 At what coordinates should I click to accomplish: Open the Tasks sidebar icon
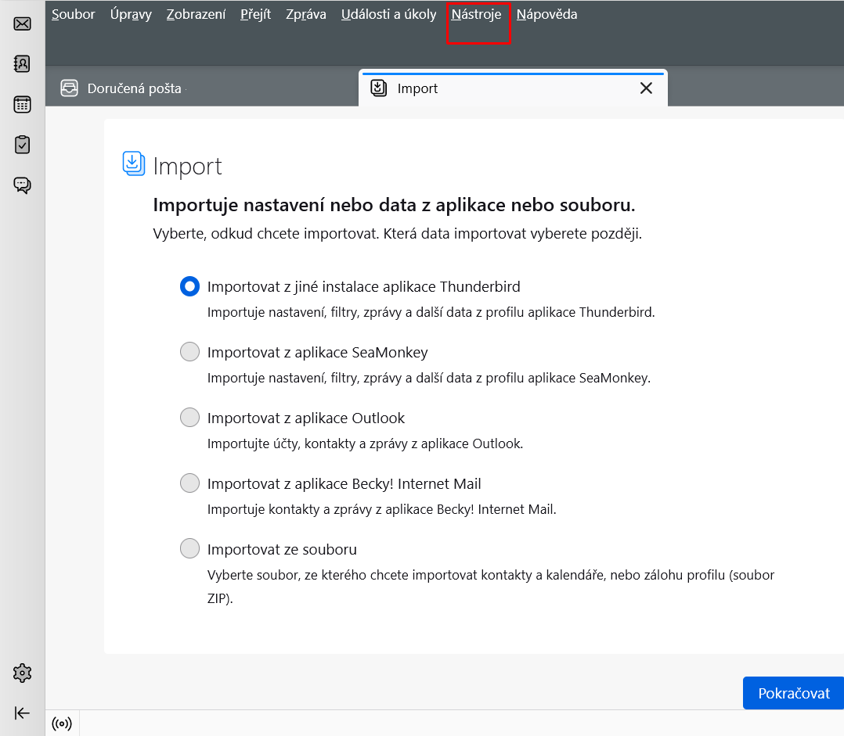click(22, 145)
